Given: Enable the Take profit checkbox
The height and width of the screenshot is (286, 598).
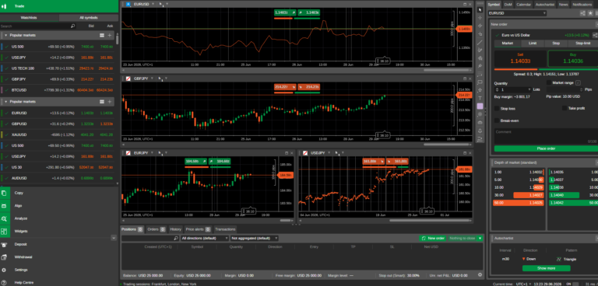Looking at the screenshot, I should click(x=564, y=109).
